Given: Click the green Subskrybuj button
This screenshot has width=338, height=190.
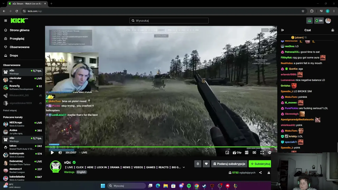Looking at the screenshot, I should [260, 164].
